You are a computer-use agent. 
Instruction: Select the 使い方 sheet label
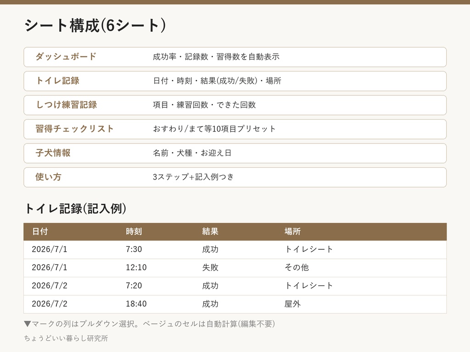point(48,177)
